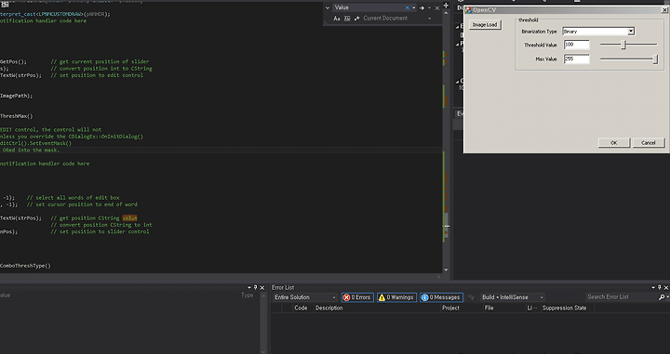670x354 pixels.
Task: Click the highlighted word value in the code comment
Action: tap(130, 218)
